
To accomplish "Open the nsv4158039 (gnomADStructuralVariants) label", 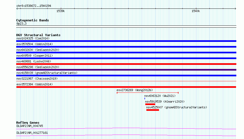I will [47, 73].
